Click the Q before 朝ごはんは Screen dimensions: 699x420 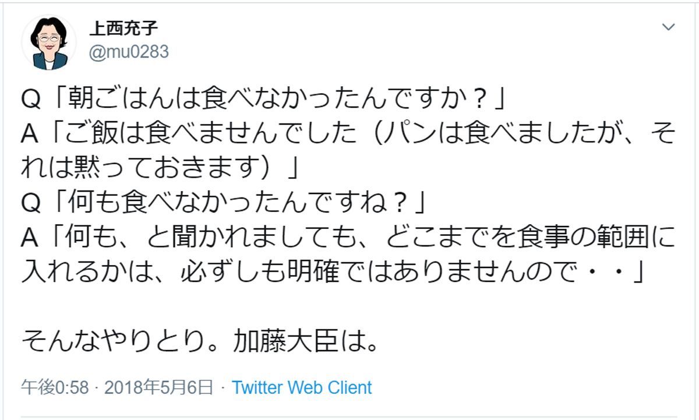click(x=31, y=100)
